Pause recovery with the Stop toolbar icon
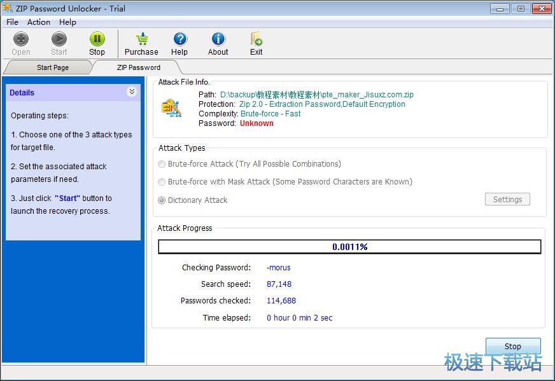This screenshot has height=381, width=555. tap(97, 40)
